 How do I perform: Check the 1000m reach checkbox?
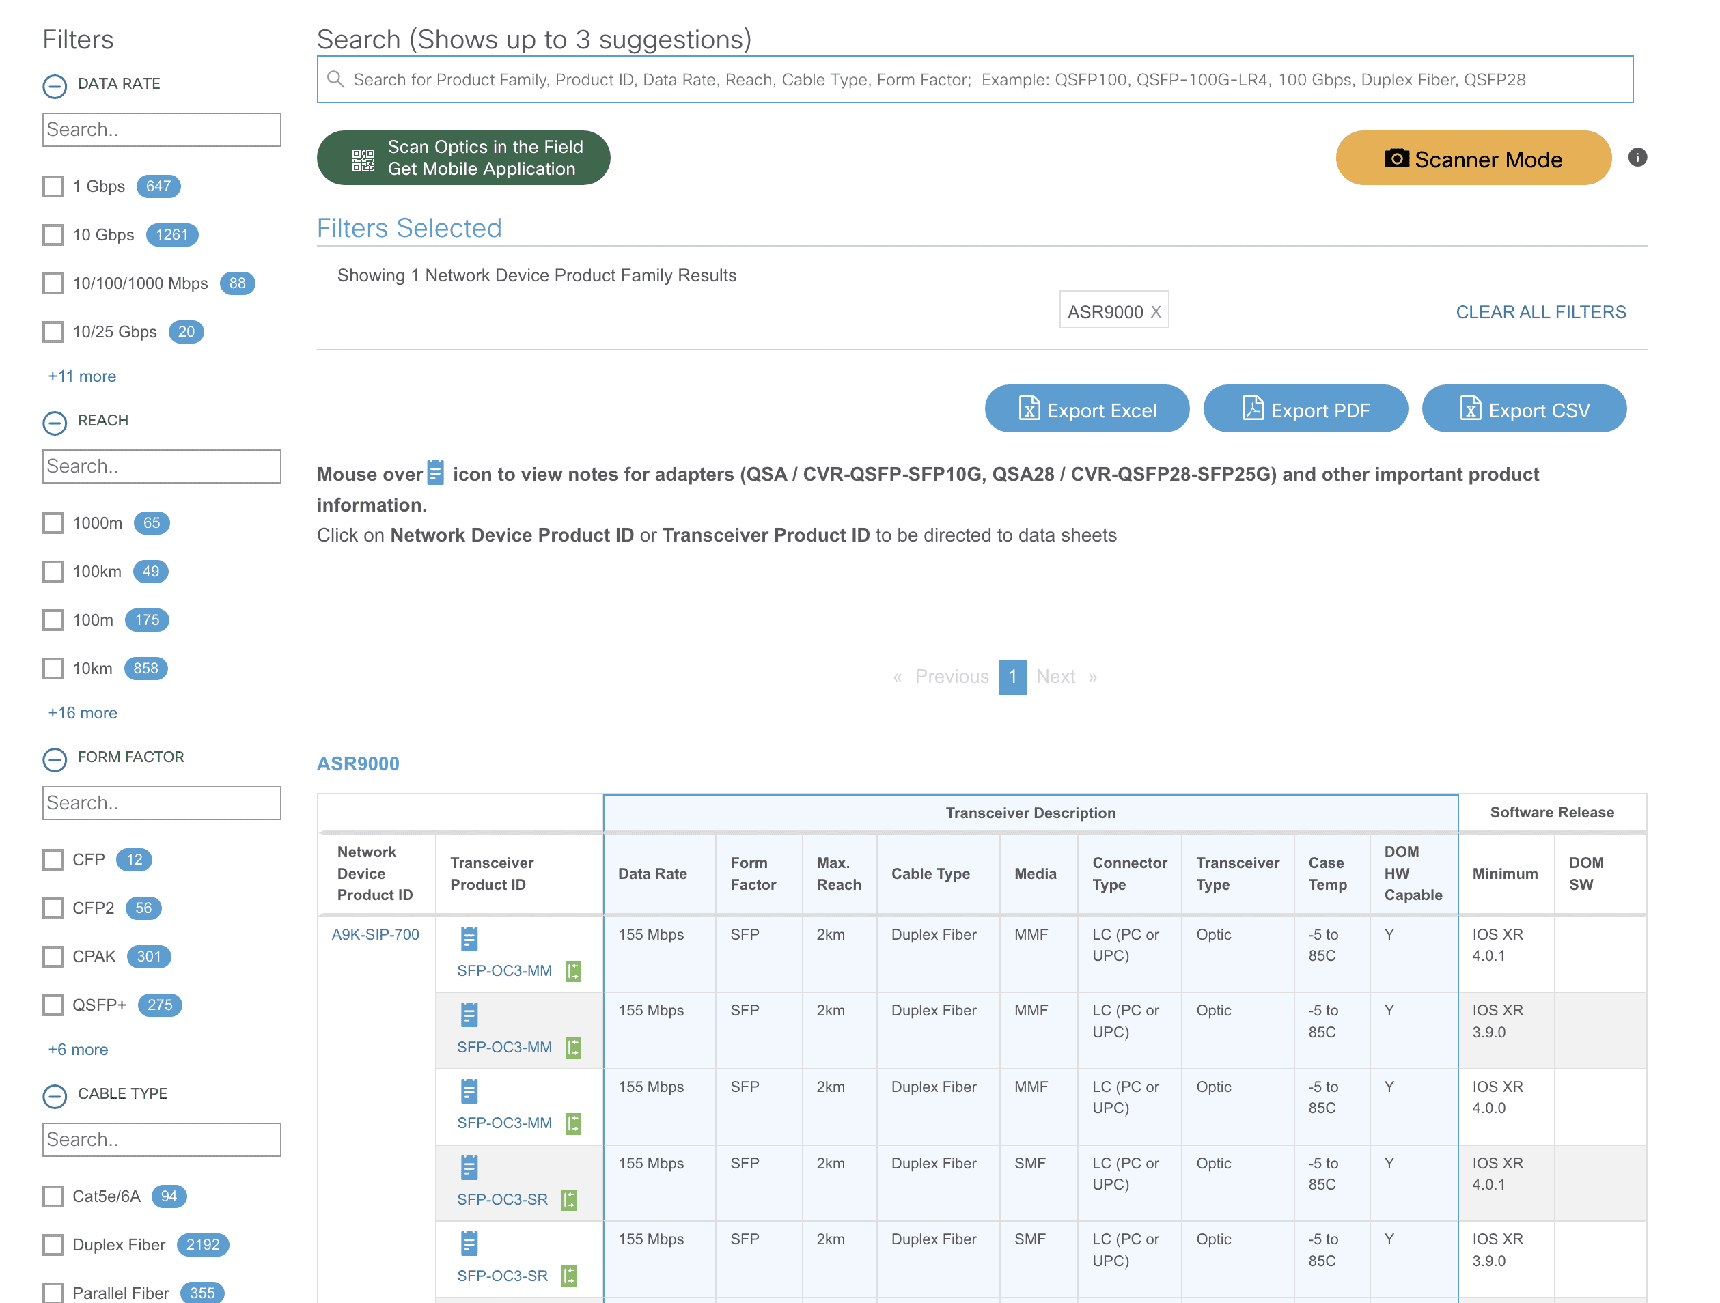(53, 523)
